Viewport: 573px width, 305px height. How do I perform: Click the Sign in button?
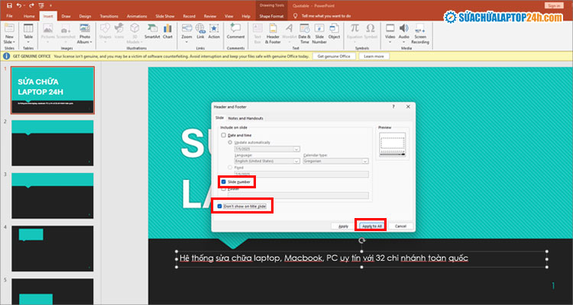tap(554, 5)
